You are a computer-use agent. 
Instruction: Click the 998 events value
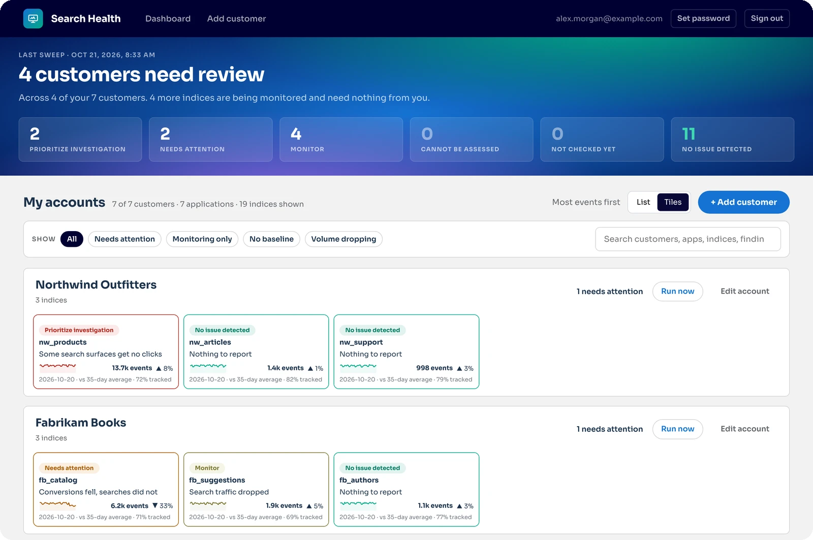pyautogui.click(x=434, y=368)
